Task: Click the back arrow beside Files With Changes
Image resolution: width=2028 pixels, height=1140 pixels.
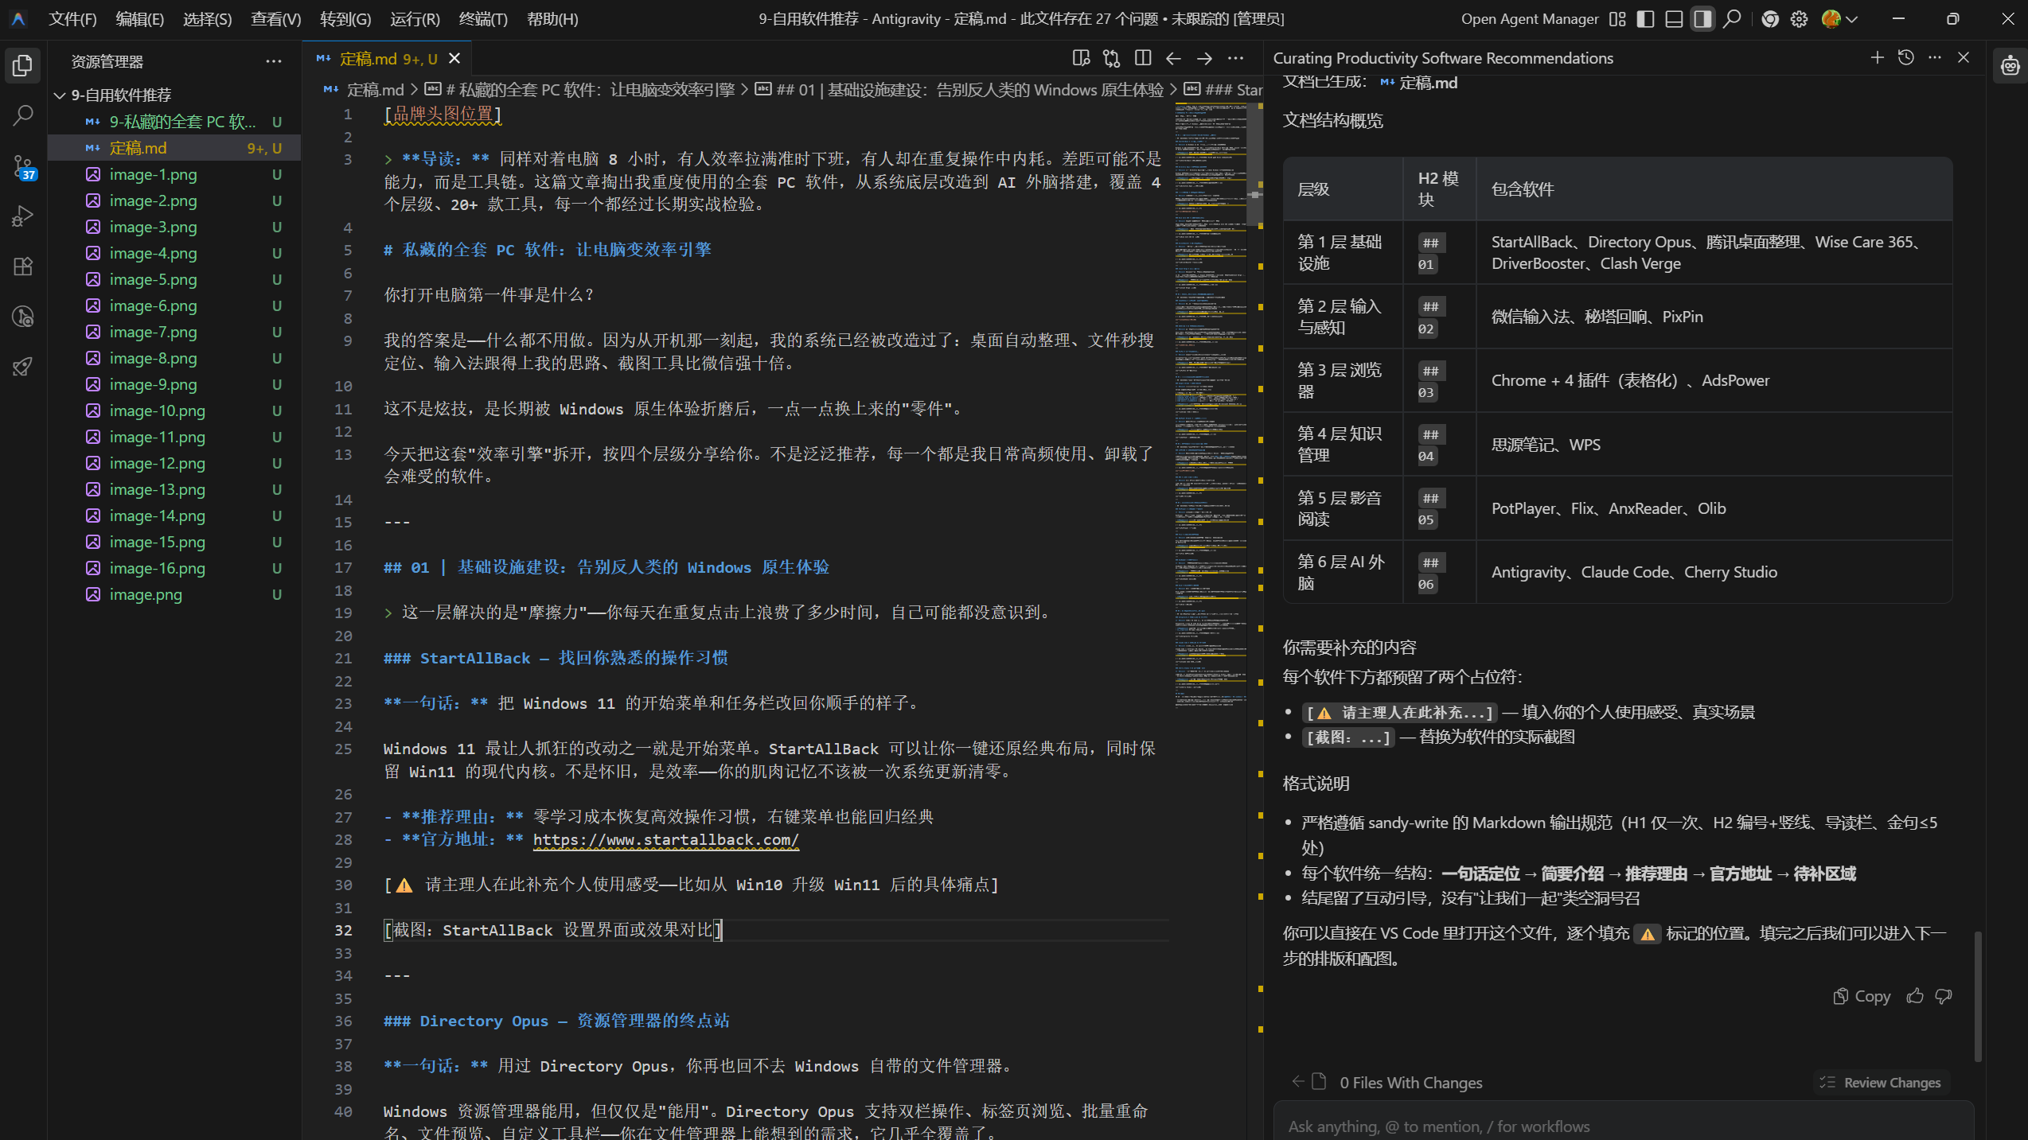Action: 1297,1081
